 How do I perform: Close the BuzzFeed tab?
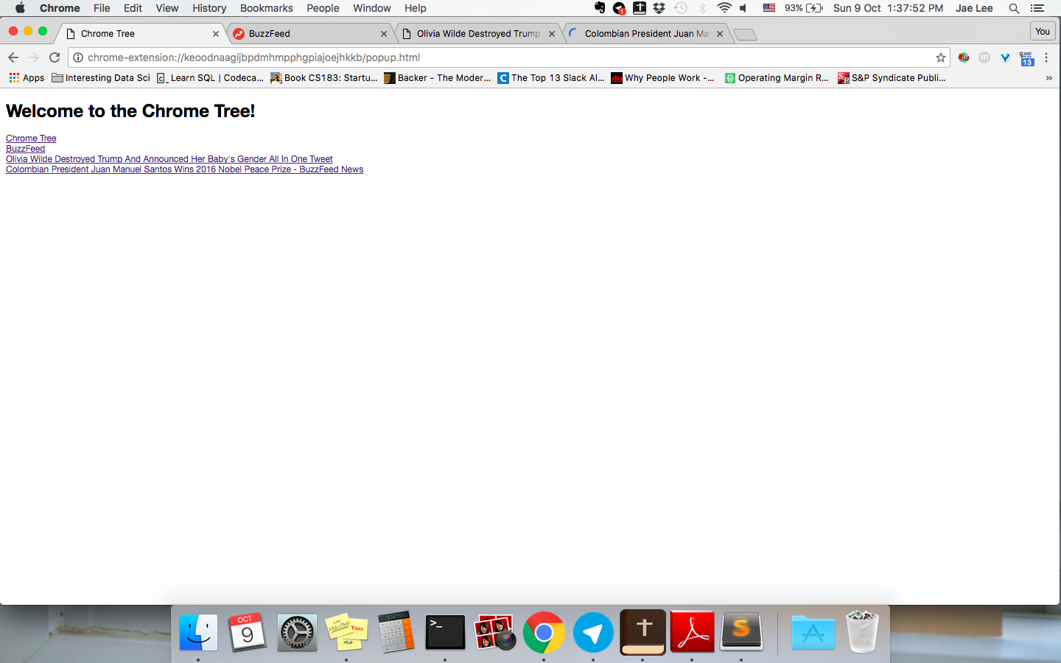[384, 34]
